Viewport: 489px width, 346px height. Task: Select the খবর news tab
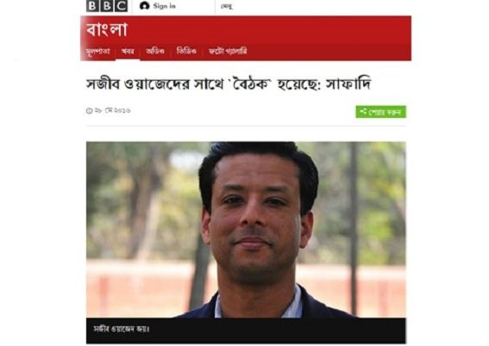[128, 52]
